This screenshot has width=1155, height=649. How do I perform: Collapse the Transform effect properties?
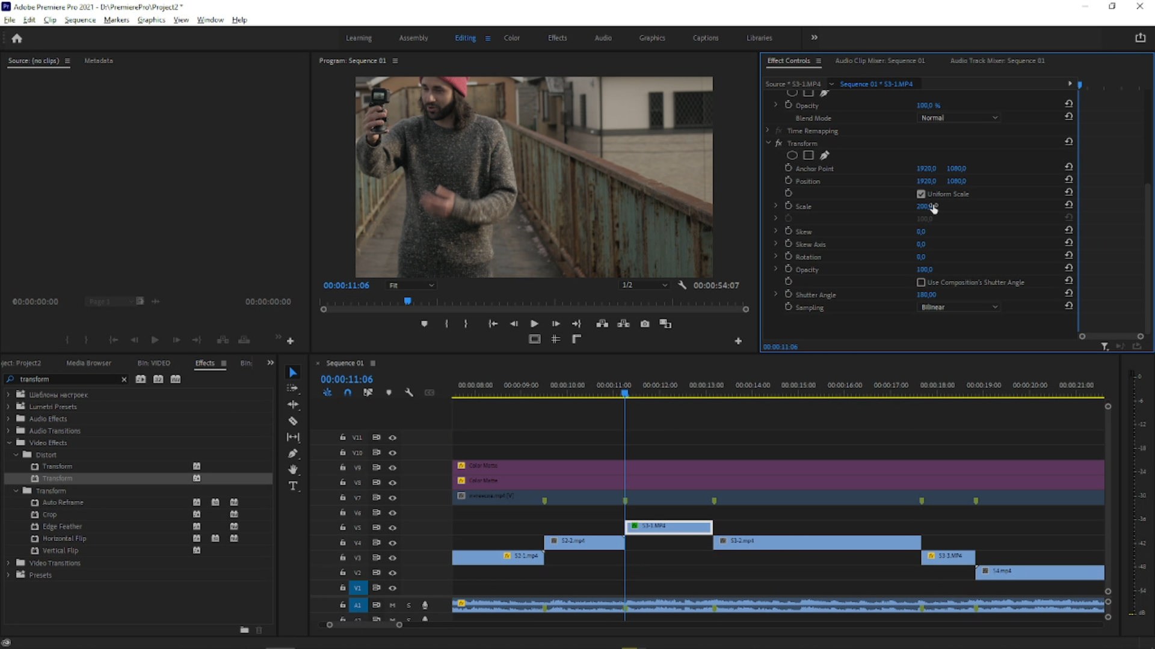(x=768, y=143)
